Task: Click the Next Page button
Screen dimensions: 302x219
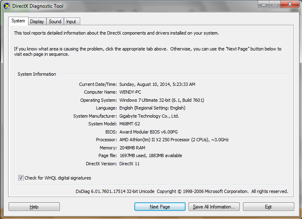Action: [x=160, y=207]
